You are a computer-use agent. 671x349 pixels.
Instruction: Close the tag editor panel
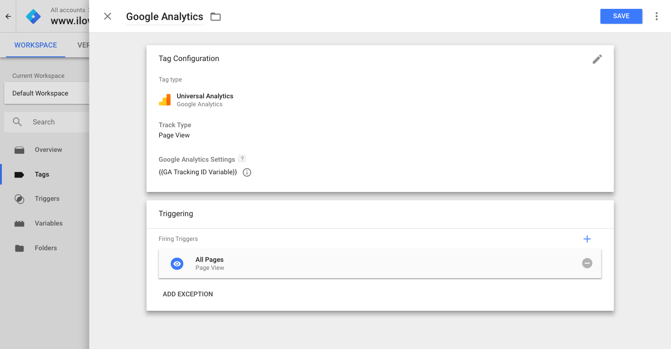pos(108,16)
